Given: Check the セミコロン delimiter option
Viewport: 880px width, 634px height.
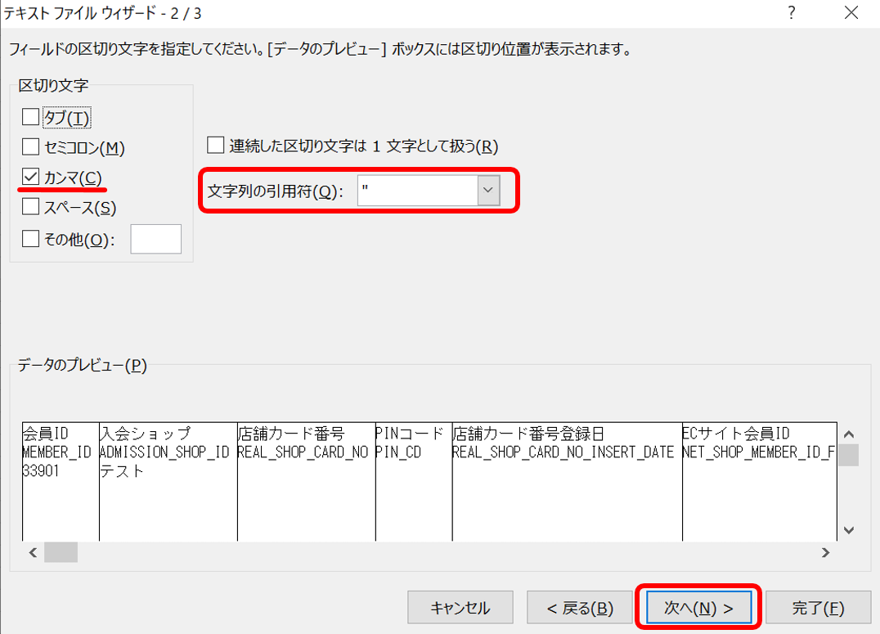Looking at the screenshot, I should click(29, 147).
